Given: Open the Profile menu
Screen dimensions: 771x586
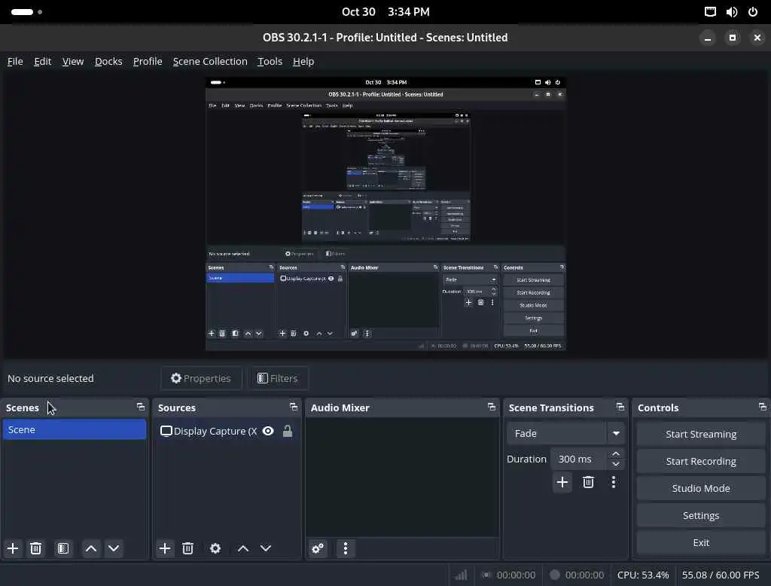Looking at the screenshot, I should click(x=148, y=62).
